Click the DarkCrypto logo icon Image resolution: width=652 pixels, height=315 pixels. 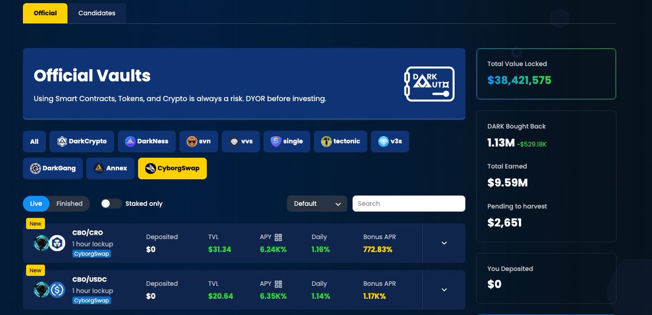(x=62, y=141)
